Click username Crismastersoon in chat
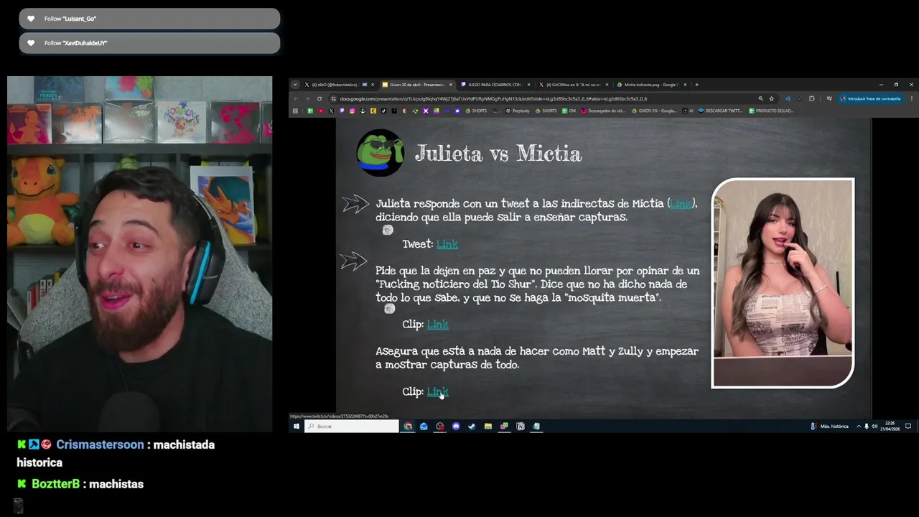This screenshot has height=517, width=919. (x=100, y=444)
